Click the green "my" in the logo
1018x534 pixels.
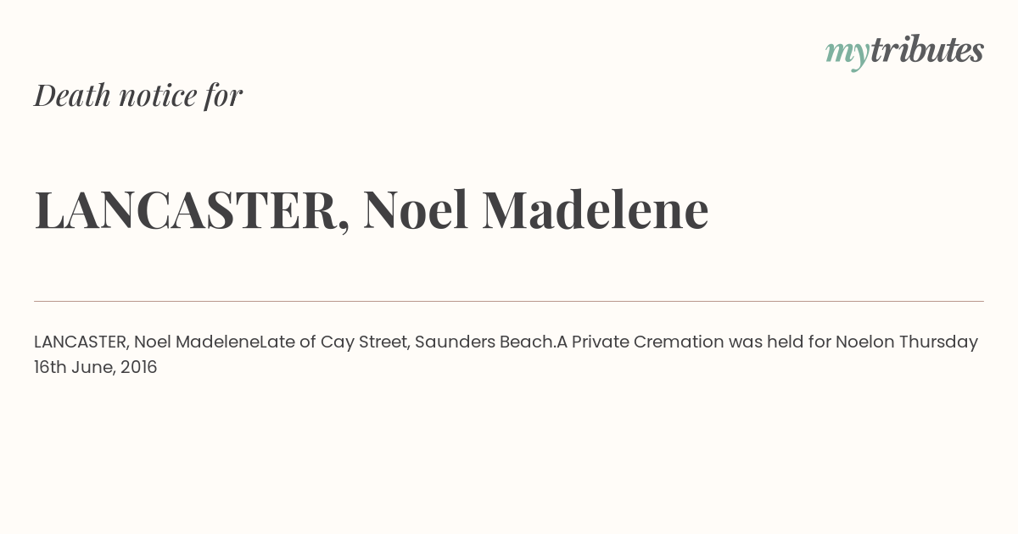[847, 54]
